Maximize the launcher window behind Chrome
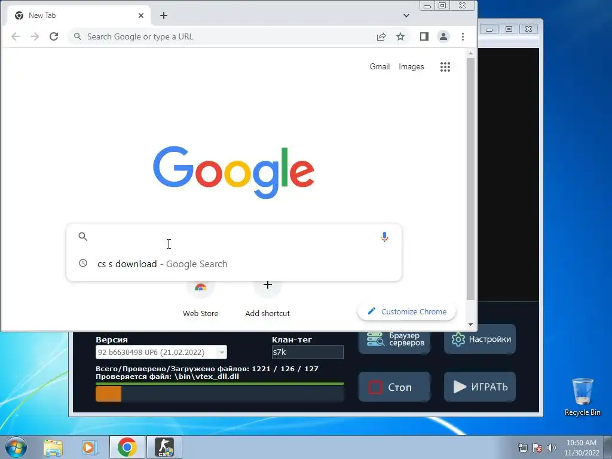Viewport: 612px width, 459px height. tap(509, 29)
